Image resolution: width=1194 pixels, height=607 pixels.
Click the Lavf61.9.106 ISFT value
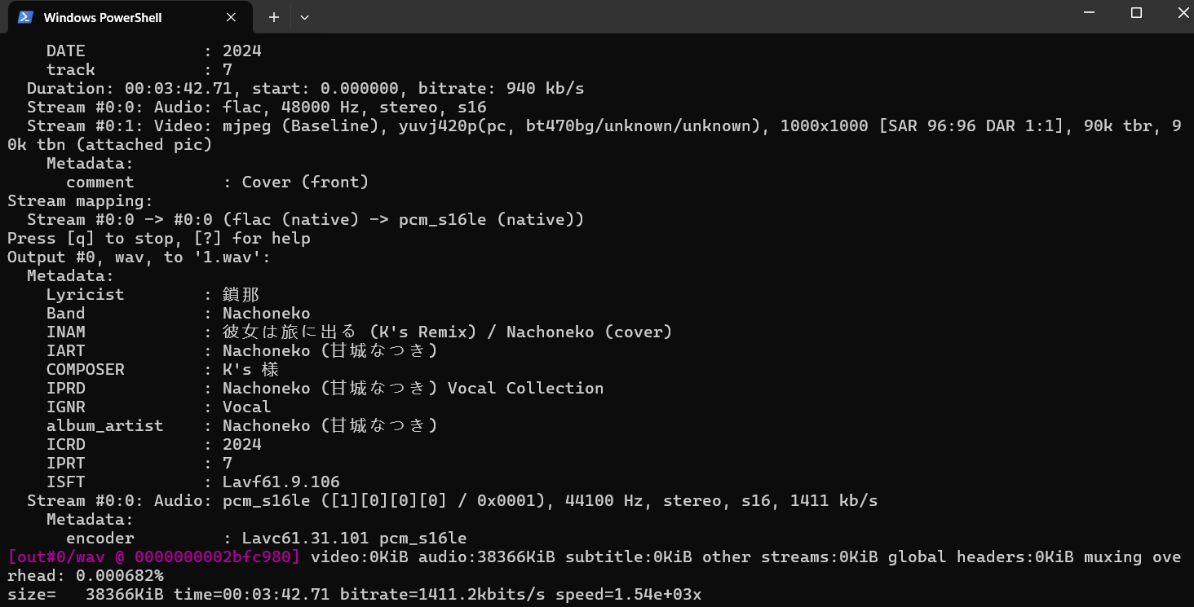pyautogui.click(x=281, y=482)
